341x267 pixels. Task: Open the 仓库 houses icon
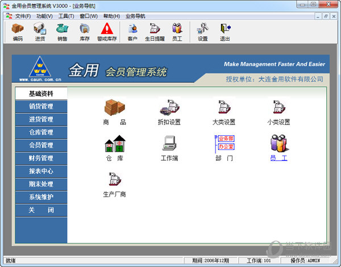click(x=115, y=144)
